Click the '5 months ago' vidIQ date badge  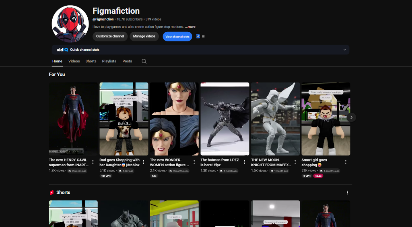pos(330,171)
